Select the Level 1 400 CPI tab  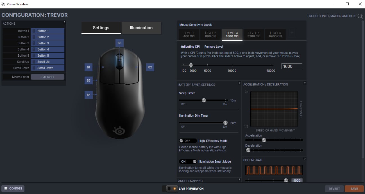189,34
